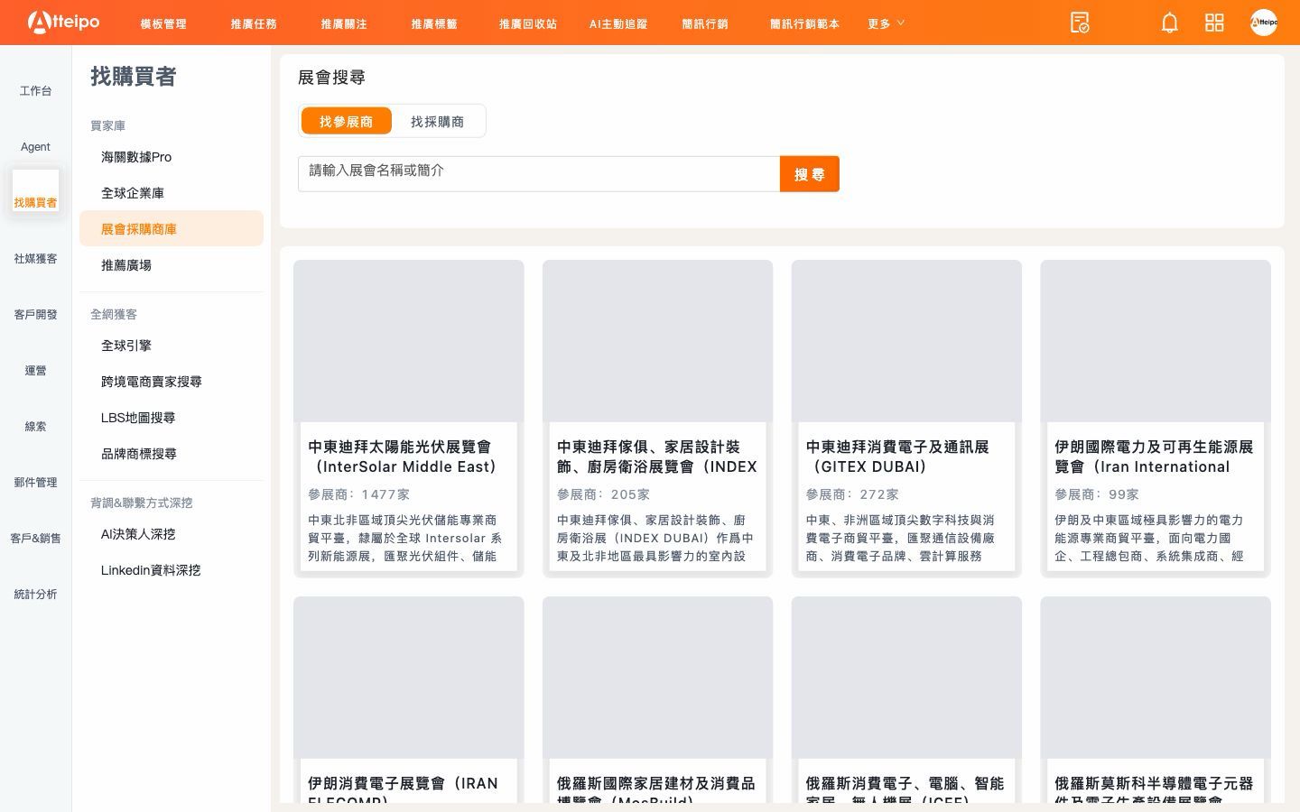Open 全球引擎 in the sidebar
The width and height of the screenshot is (1300, 812).
click(172, 346)
